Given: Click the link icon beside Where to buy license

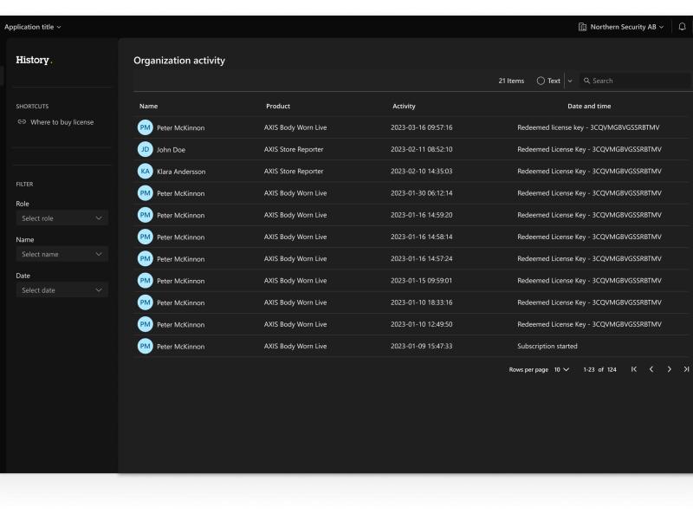Looking at the screenshot, I should pyautogui.click(x=22, y=121).
